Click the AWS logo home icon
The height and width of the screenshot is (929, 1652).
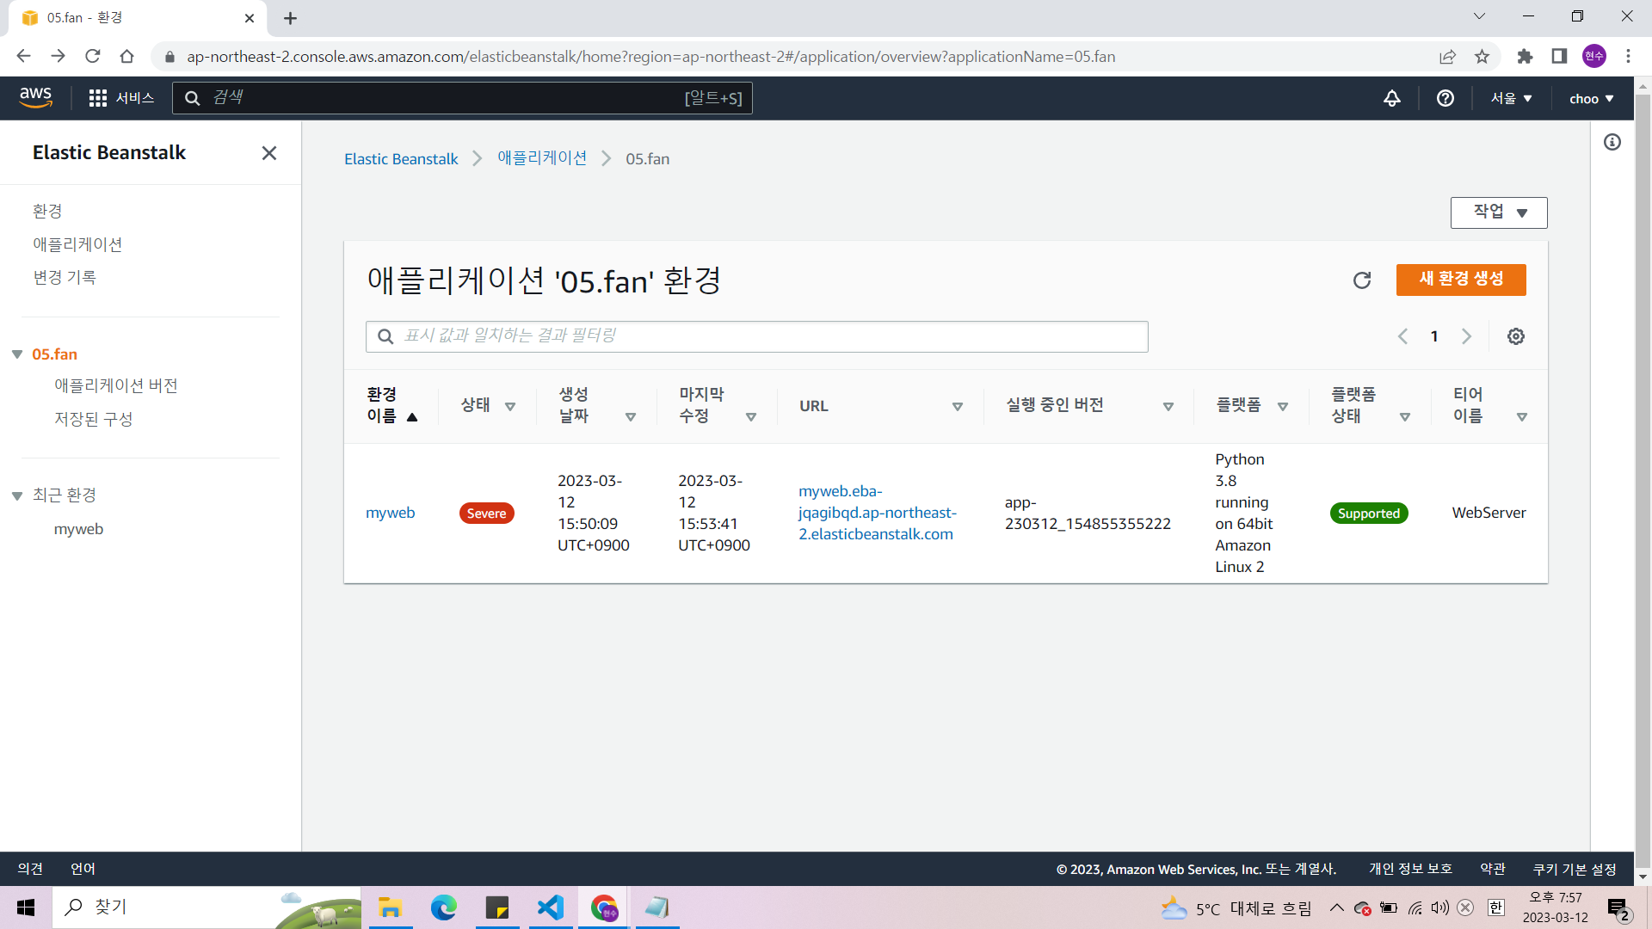point(35,98)
